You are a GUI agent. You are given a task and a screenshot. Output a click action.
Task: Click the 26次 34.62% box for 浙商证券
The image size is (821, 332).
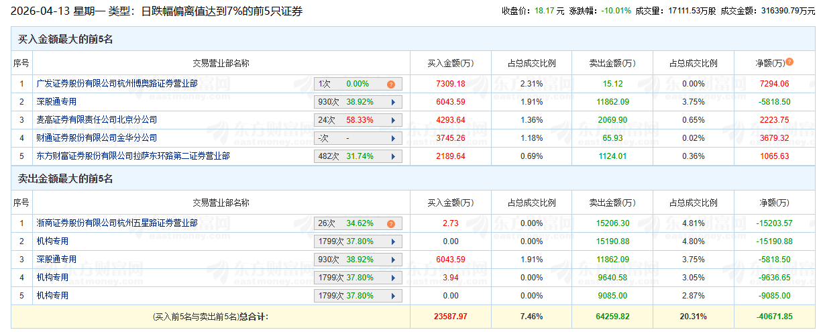tap(349, 223)
